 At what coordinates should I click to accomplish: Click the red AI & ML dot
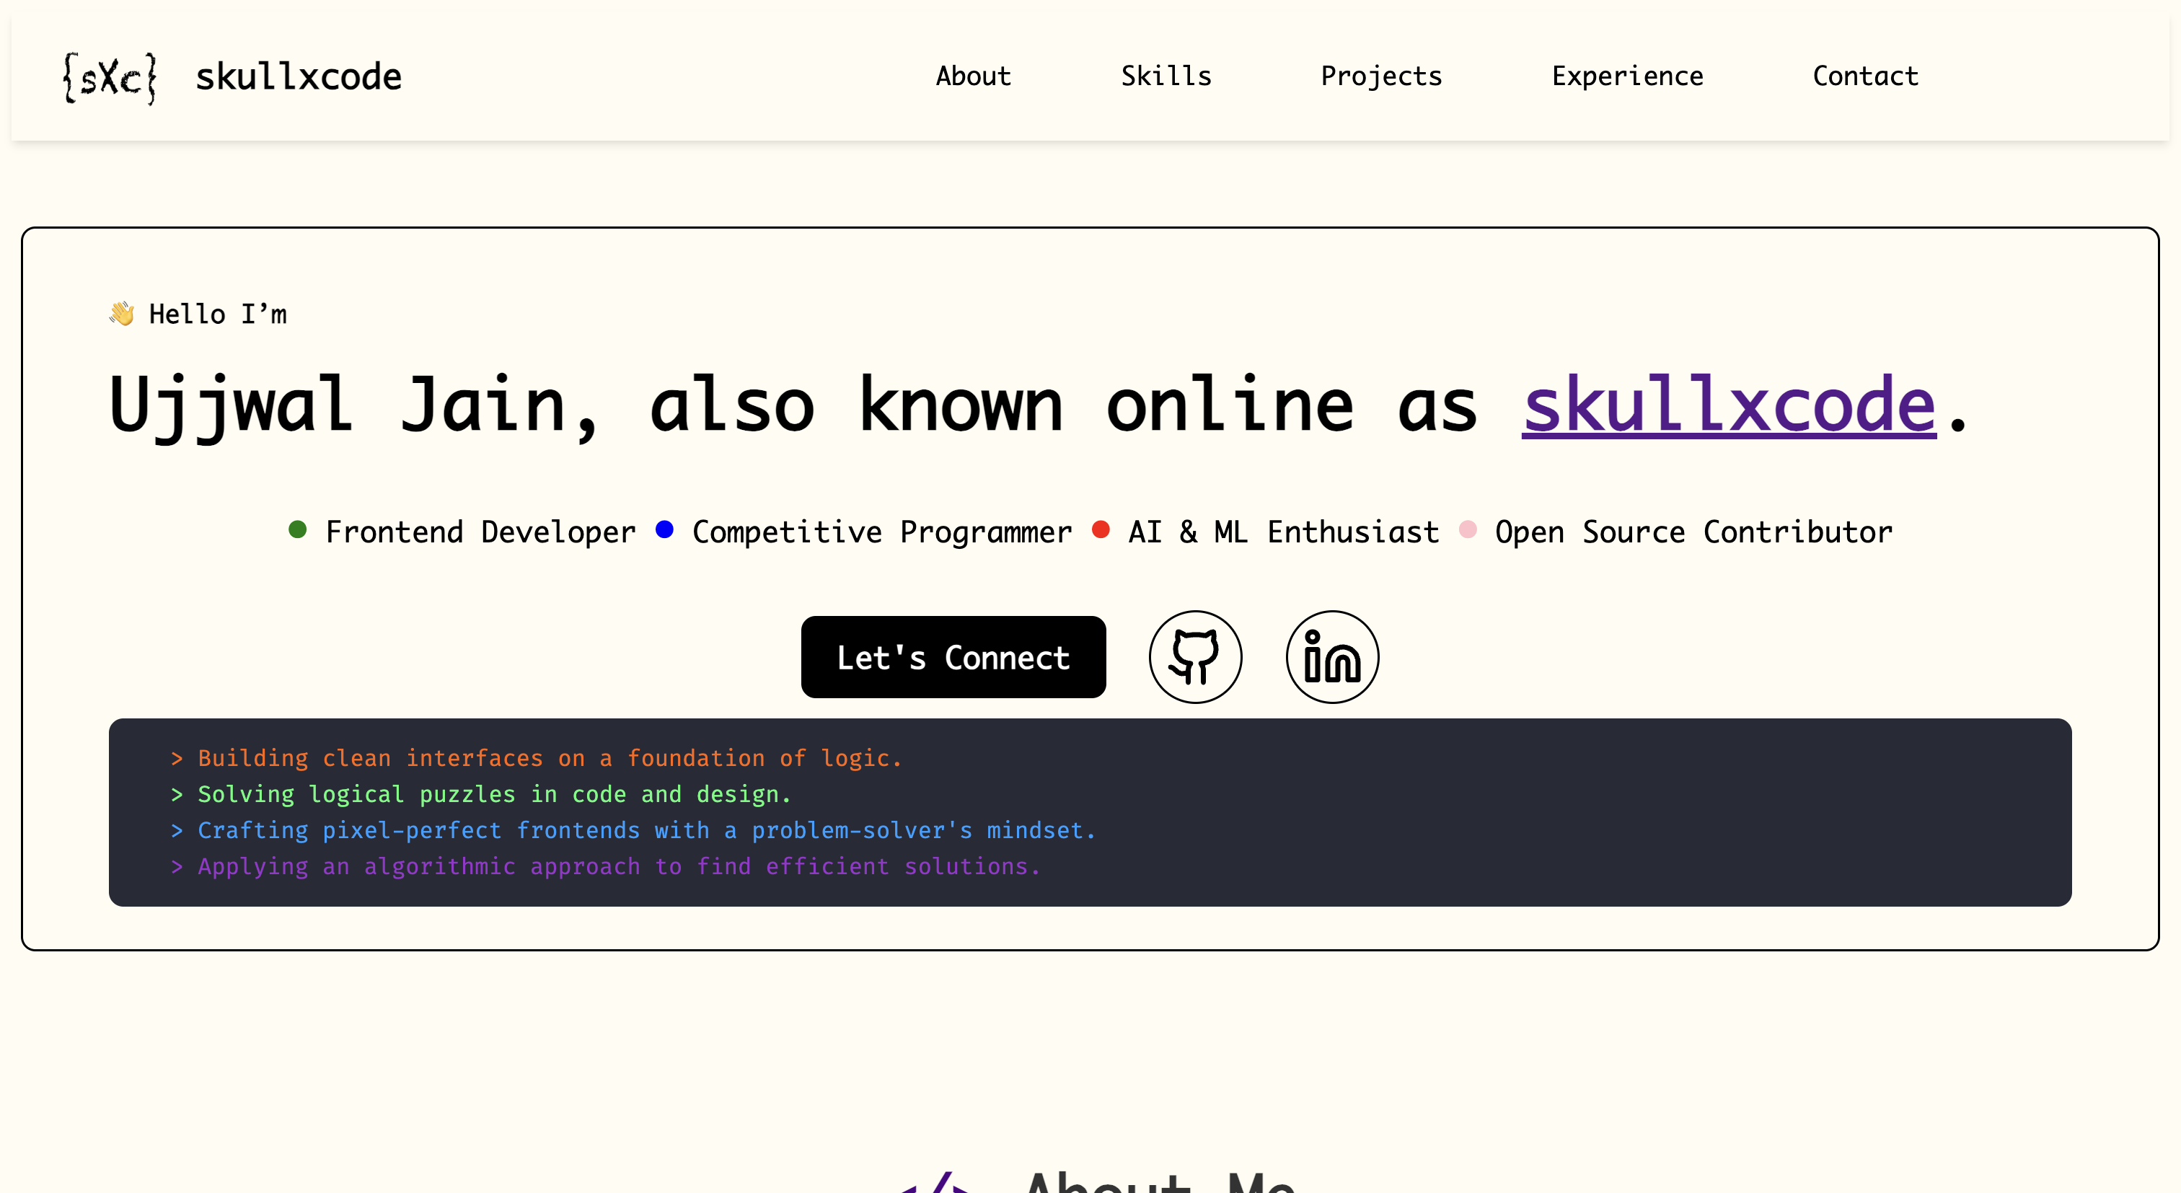pos(1101,530)
